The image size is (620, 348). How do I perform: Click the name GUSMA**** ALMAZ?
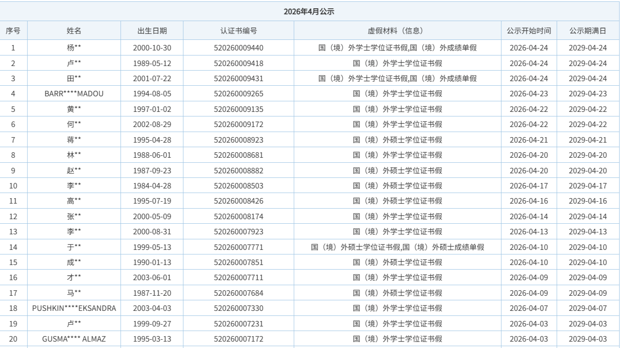coord(74,339)
